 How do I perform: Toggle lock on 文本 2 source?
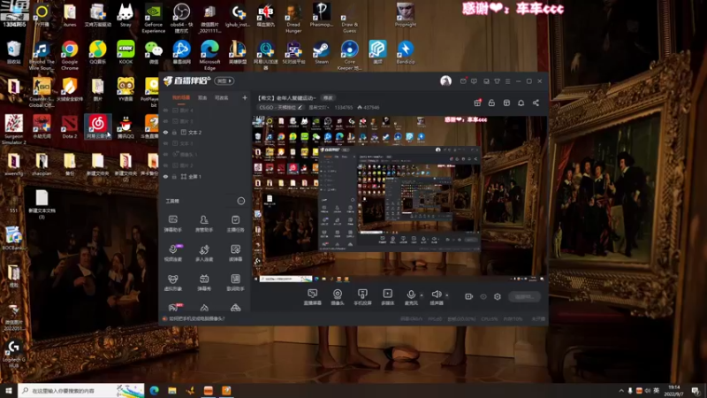pos(174,132)
